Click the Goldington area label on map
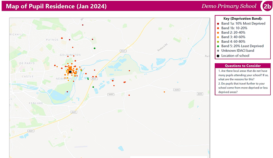Viewport: 273px width, 158px height. click(70, 55)
